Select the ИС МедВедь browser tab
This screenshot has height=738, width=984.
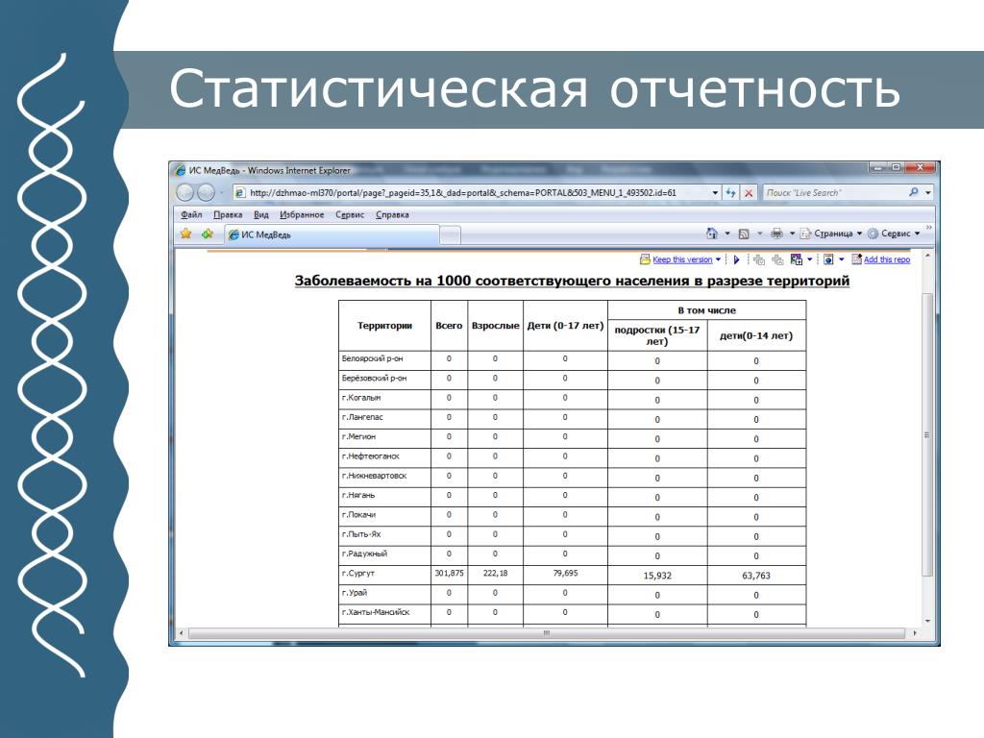pyautogui.click(x=332, y=234)
